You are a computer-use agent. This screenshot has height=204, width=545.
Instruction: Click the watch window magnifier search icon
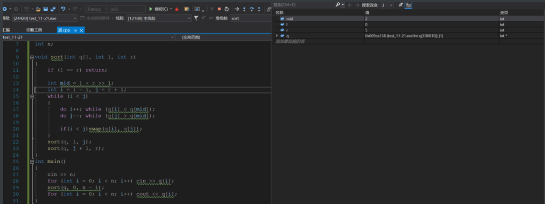[337, 5]
